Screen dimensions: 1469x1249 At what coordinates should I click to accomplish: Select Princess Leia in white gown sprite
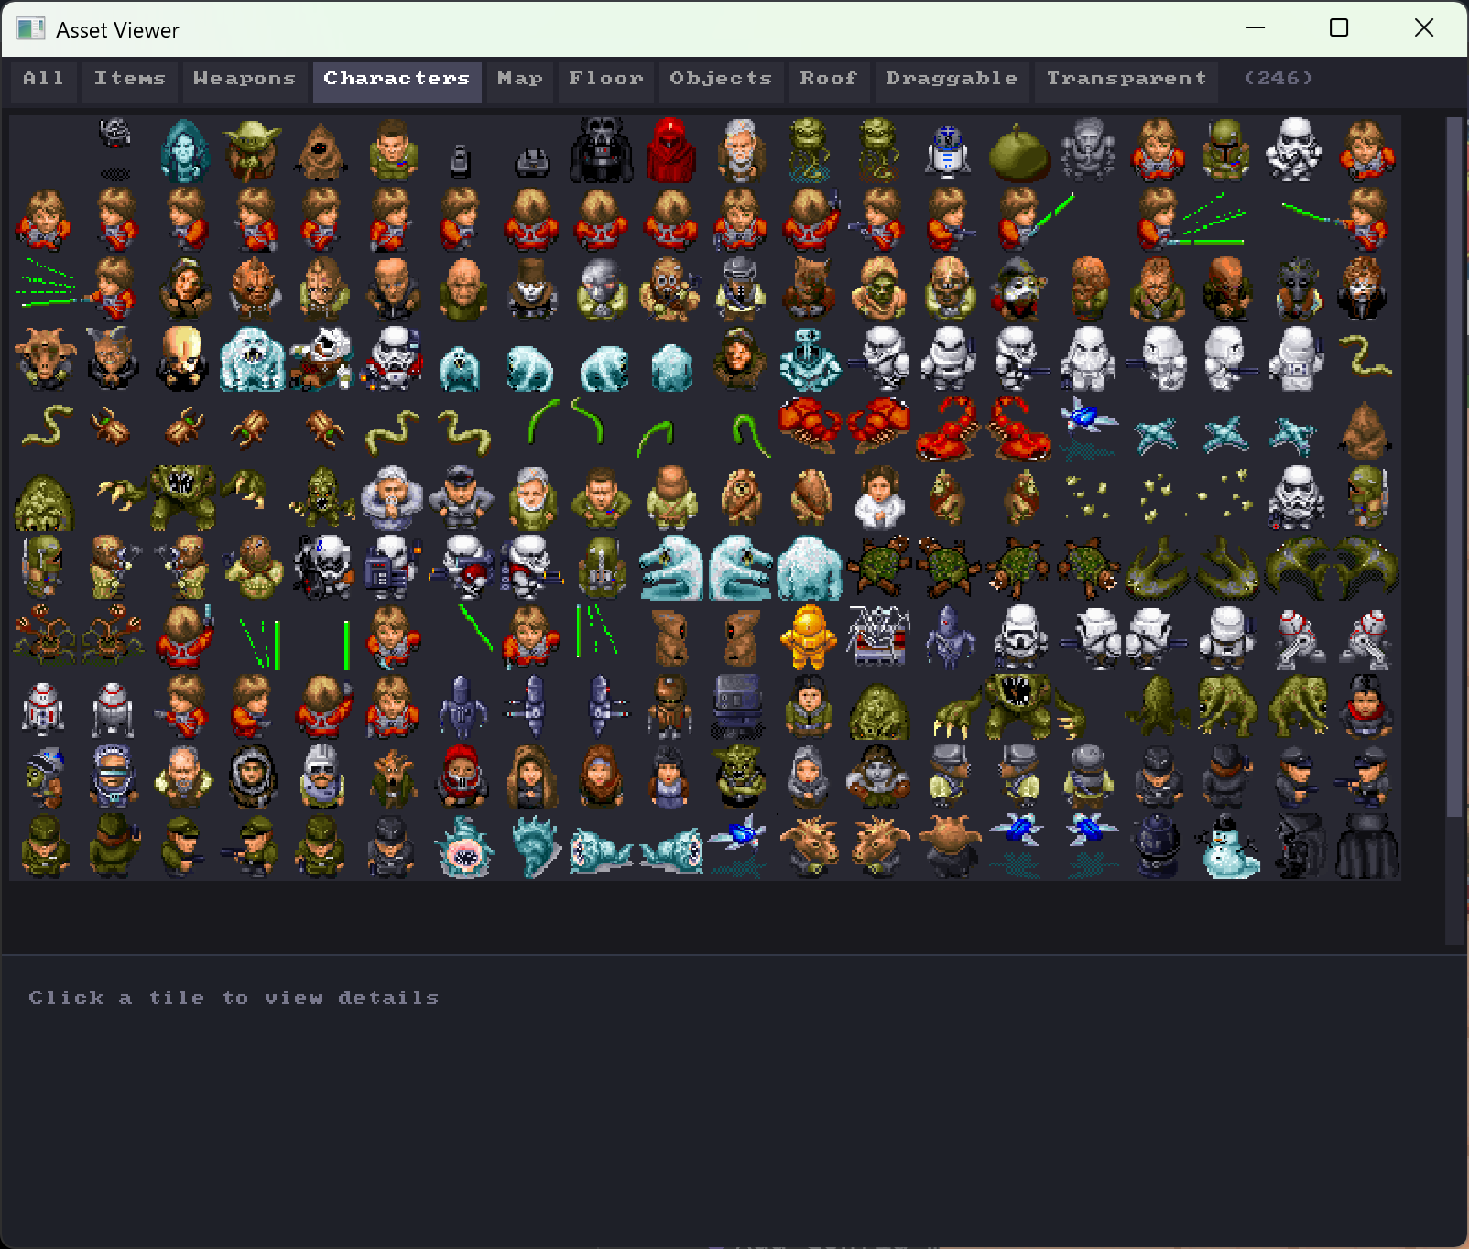pyautogui.click(x=878, y=499)
